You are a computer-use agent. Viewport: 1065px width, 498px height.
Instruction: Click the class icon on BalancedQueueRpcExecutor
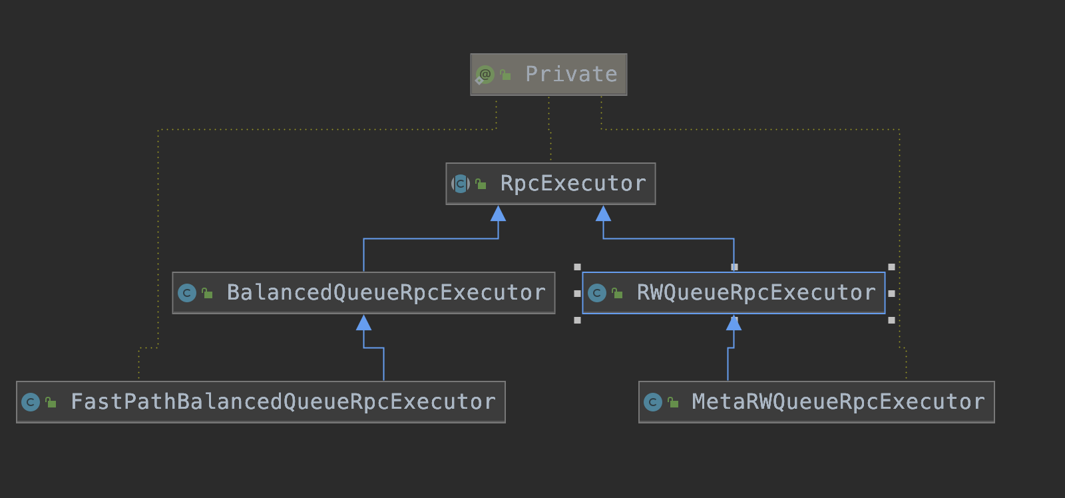tap(187, 293)
